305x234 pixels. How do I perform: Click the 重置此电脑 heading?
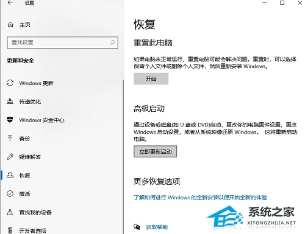153,43
